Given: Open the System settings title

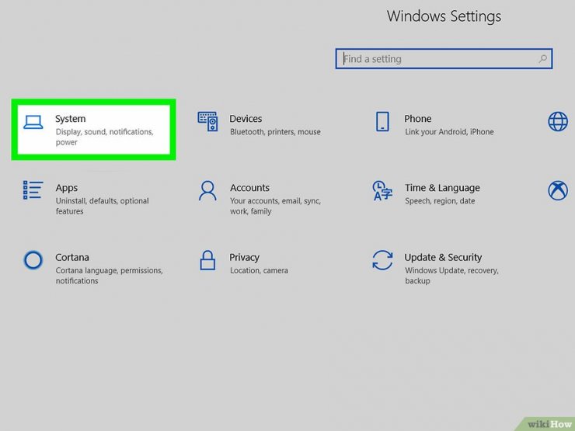Looking at the screenshot, I should click(x=71, y=119).
